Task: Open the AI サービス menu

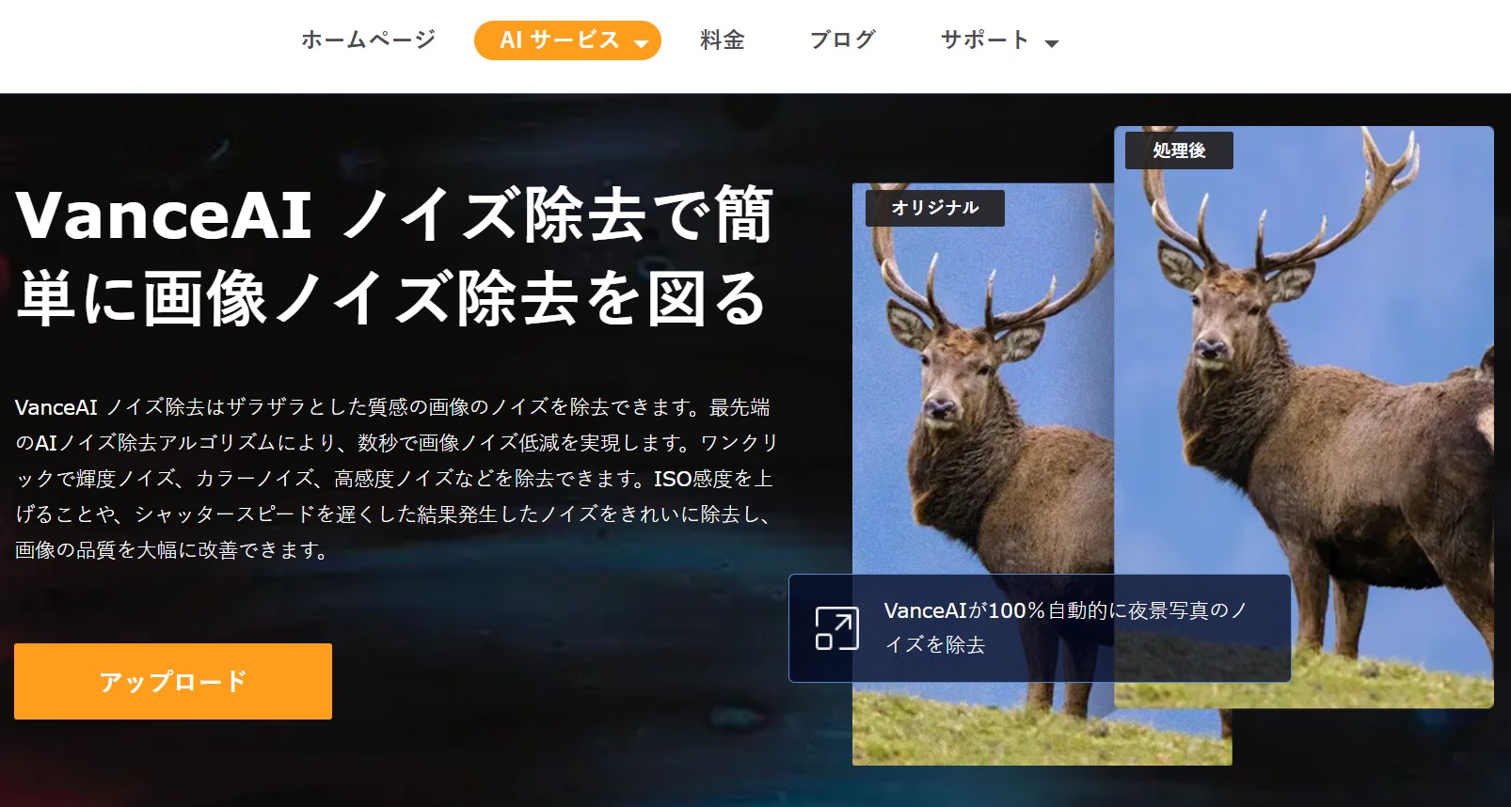Action: (567, 40)
